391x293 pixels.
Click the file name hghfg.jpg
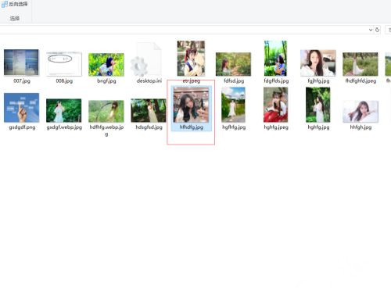318,127
